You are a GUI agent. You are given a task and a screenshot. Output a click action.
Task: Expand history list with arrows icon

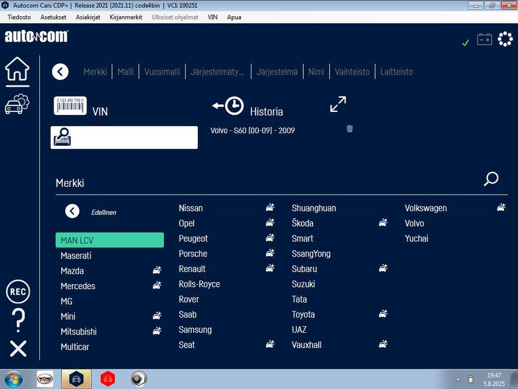[x=338, y=104]
